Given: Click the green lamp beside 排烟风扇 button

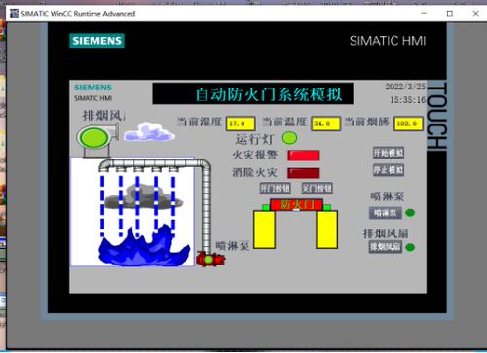Looking at the screenshot, I should (x=410, y=247).
